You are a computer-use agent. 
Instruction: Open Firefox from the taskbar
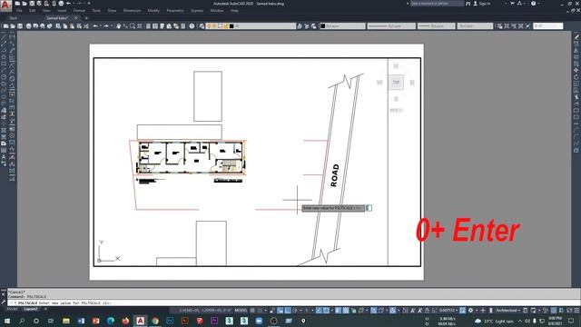[125, 321]
